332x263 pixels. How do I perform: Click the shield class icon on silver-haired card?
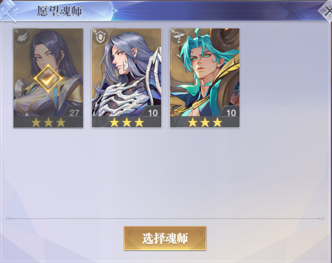100,37
